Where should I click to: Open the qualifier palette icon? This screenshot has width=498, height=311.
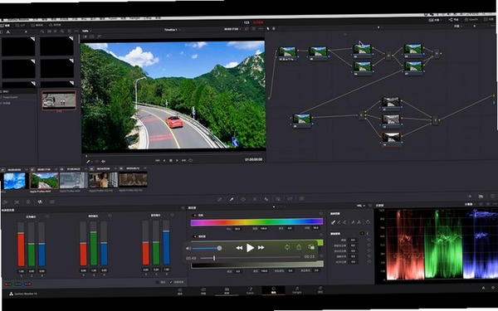coord(232,199)
